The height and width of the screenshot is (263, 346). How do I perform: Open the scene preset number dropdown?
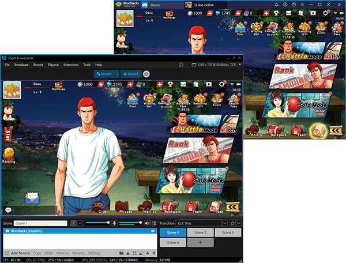pos(80,223)
